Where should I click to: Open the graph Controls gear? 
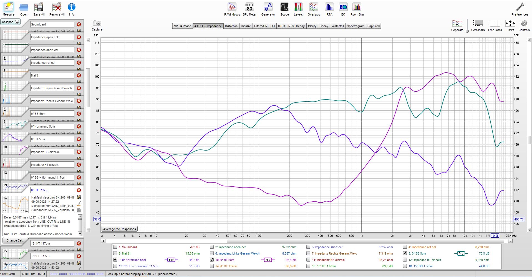point(524,26)
